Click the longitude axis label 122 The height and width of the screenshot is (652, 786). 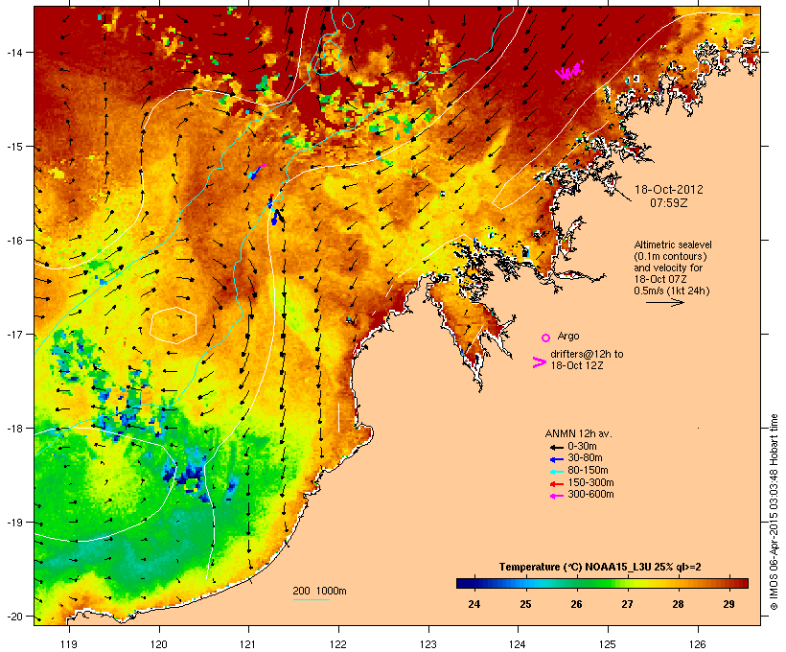coord(338,644)
